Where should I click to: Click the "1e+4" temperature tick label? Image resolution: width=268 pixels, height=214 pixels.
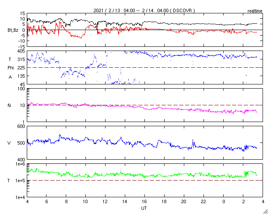point(21,197)
